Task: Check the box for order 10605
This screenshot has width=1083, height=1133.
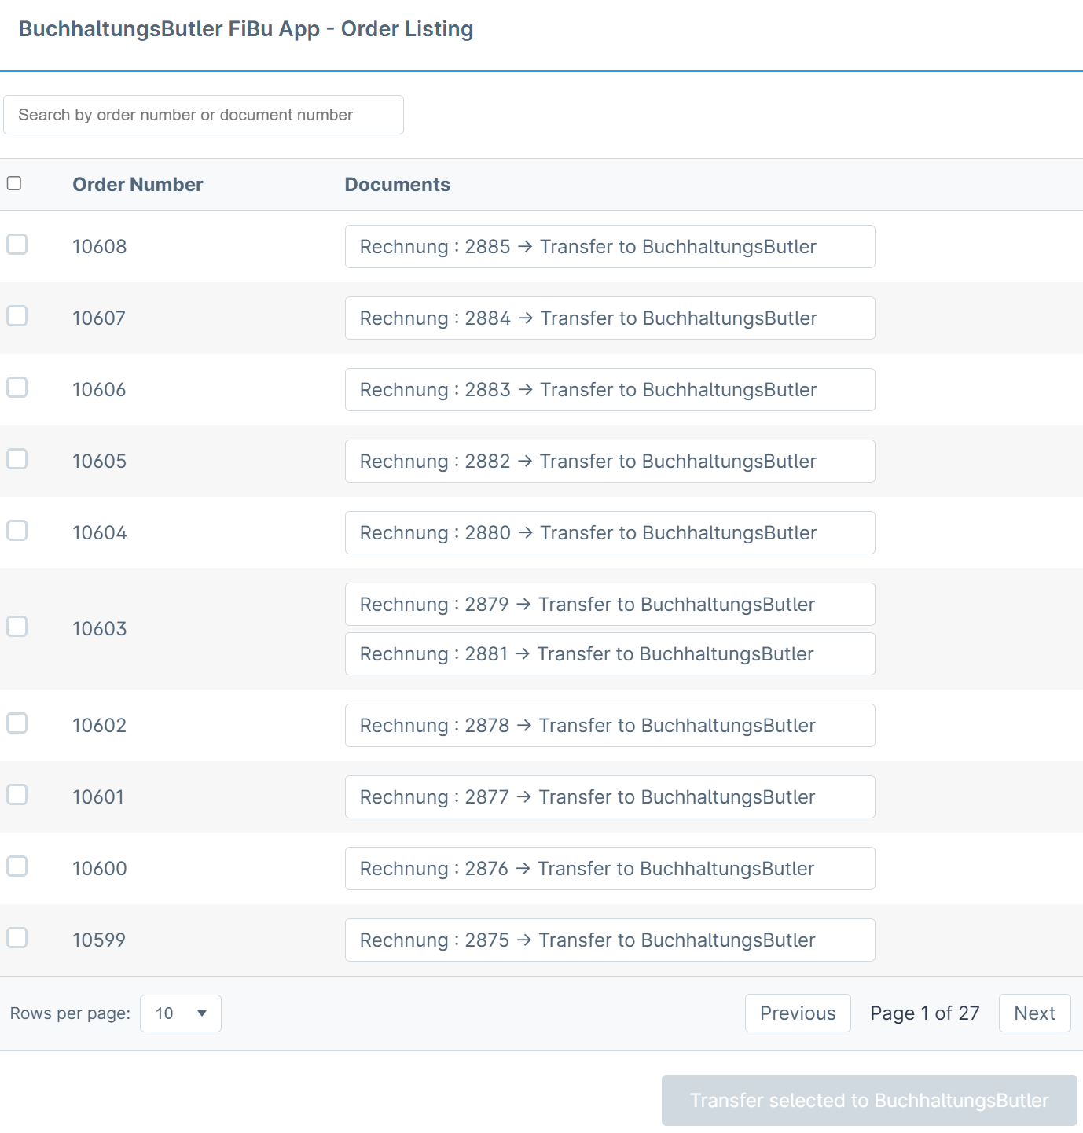Action: point(17,459)
